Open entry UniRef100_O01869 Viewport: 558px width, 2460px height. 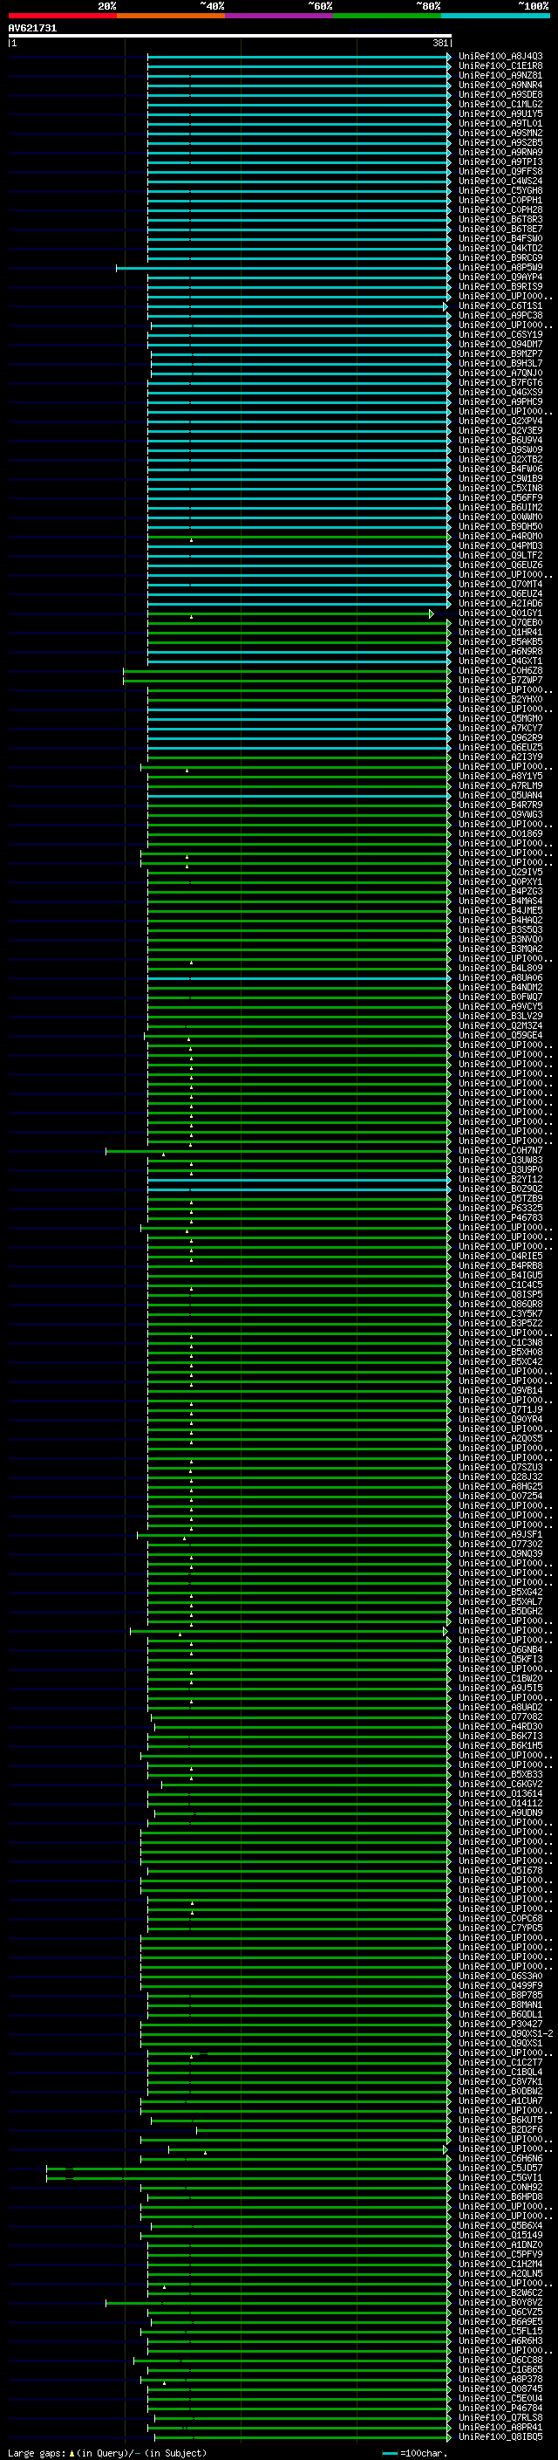pos(500,834)
